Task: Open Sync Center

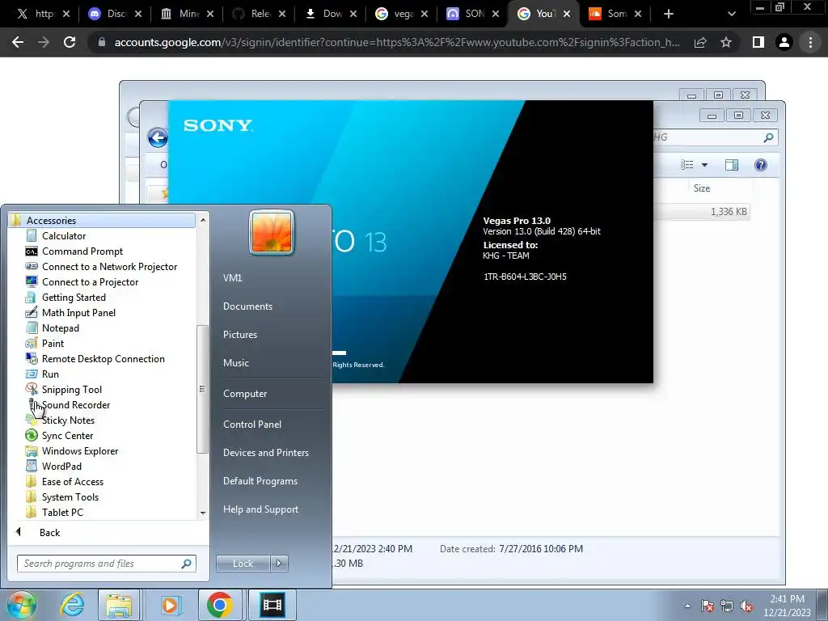Action: tap(67, 436)
